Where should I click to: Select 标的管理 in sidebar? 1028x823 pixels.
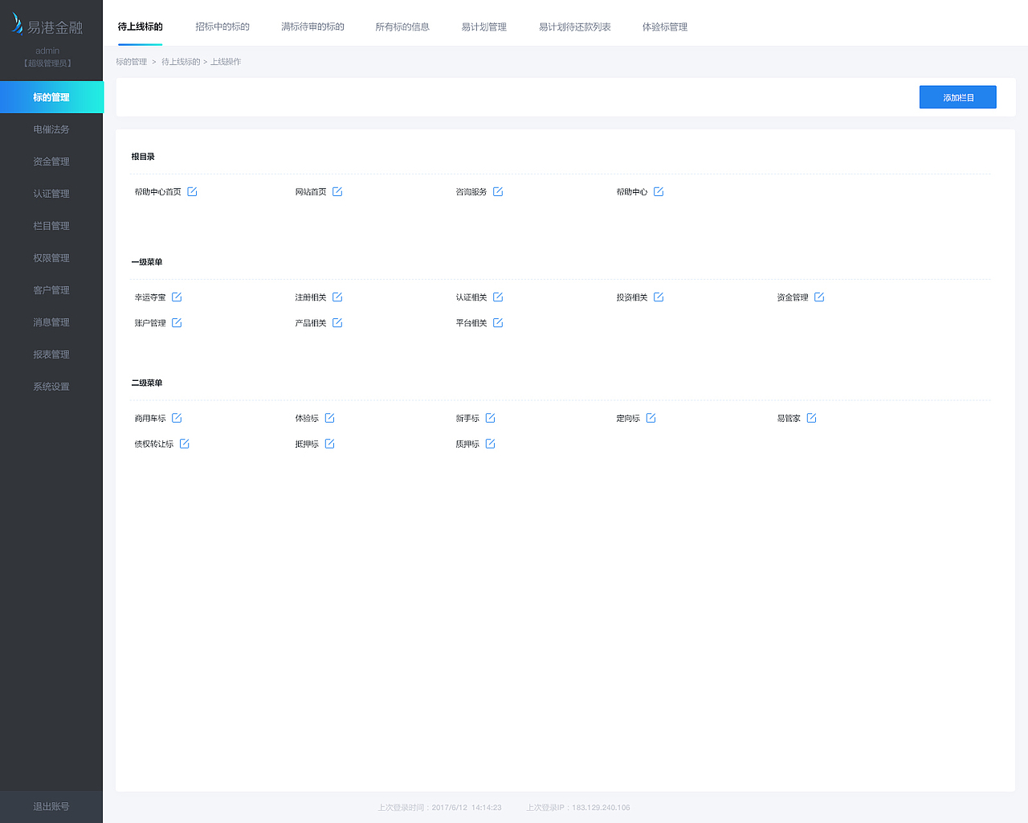click(51, 97)
